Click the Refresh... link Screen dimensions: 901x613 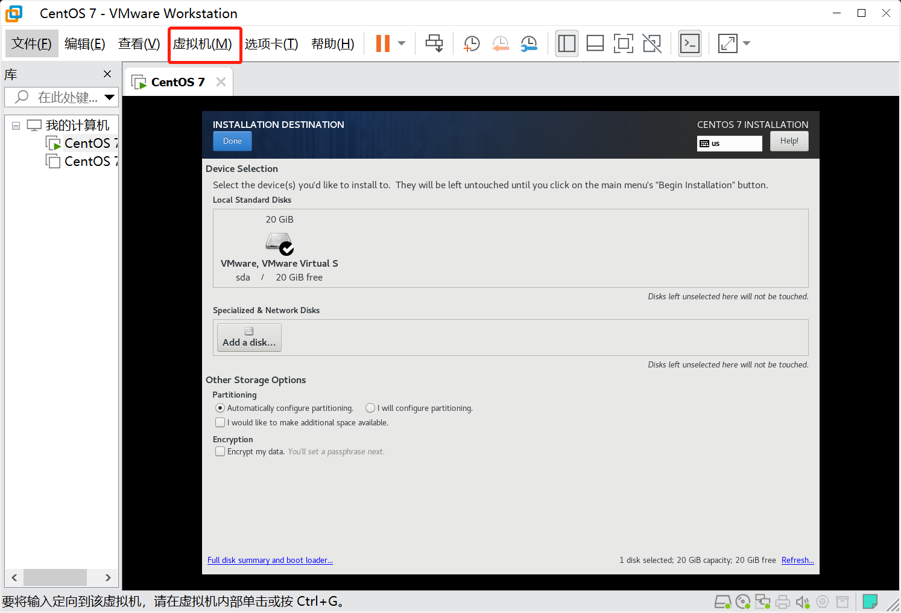coord(798,561)
